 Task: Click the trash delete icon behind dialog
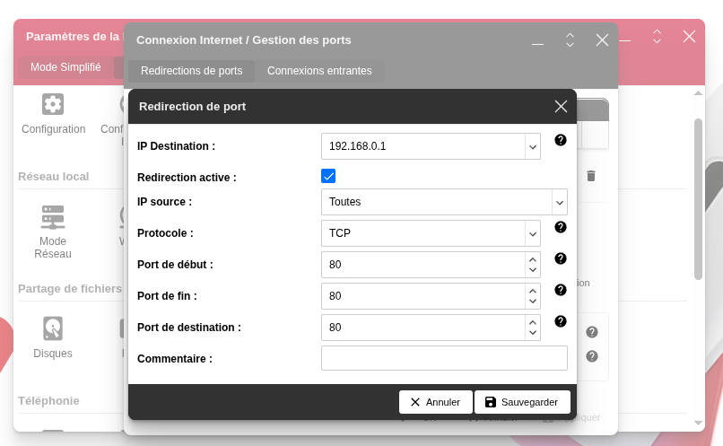click(591, 176)
